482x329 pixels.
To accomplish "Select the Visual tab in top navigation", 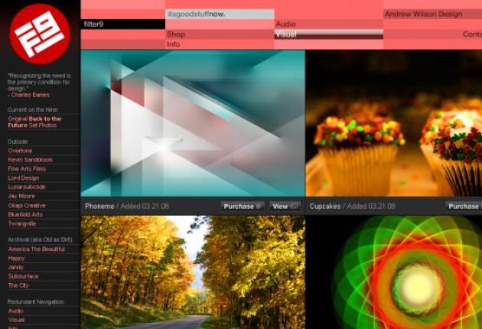I will (x=329, y=34).
